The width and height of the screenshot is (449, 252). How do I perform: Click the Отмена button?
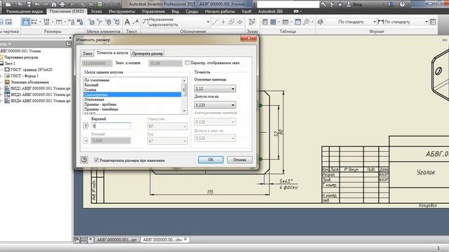point(240,160)
